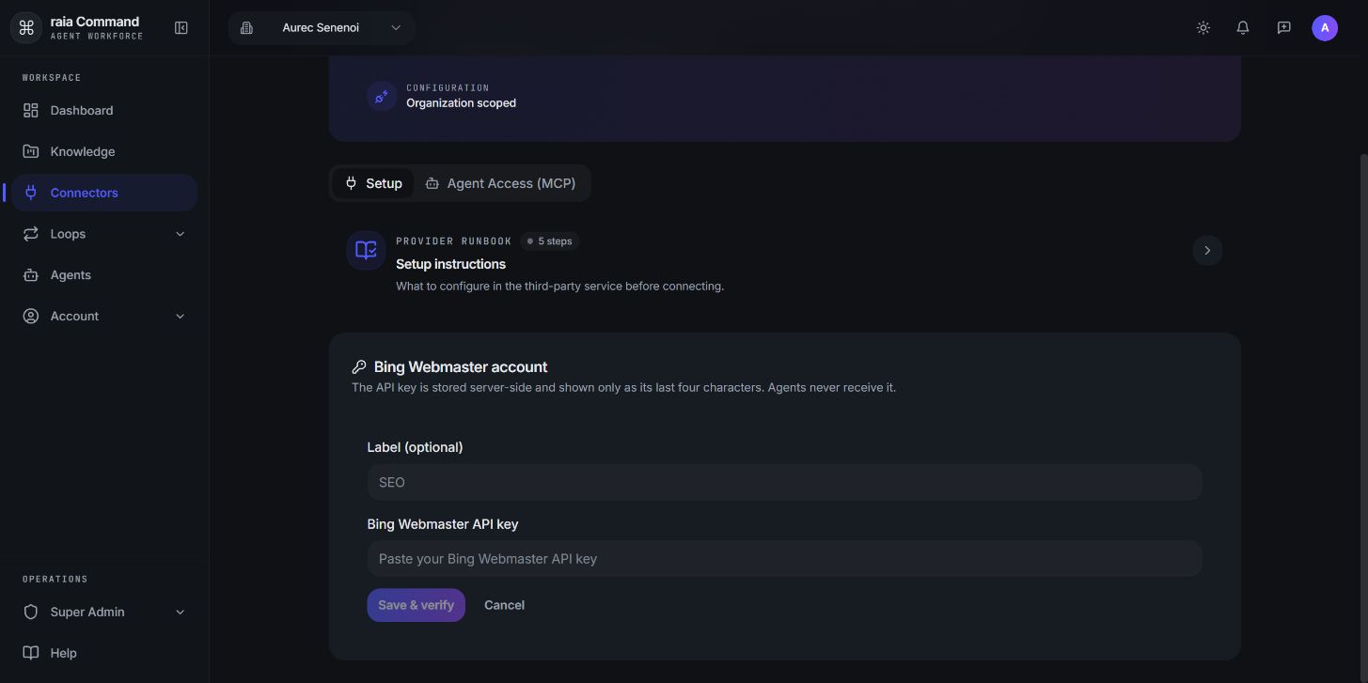Click the Knowledge icon in sidebar
The width and height of the screenshot is (1368, 683).
click(31, 151)
